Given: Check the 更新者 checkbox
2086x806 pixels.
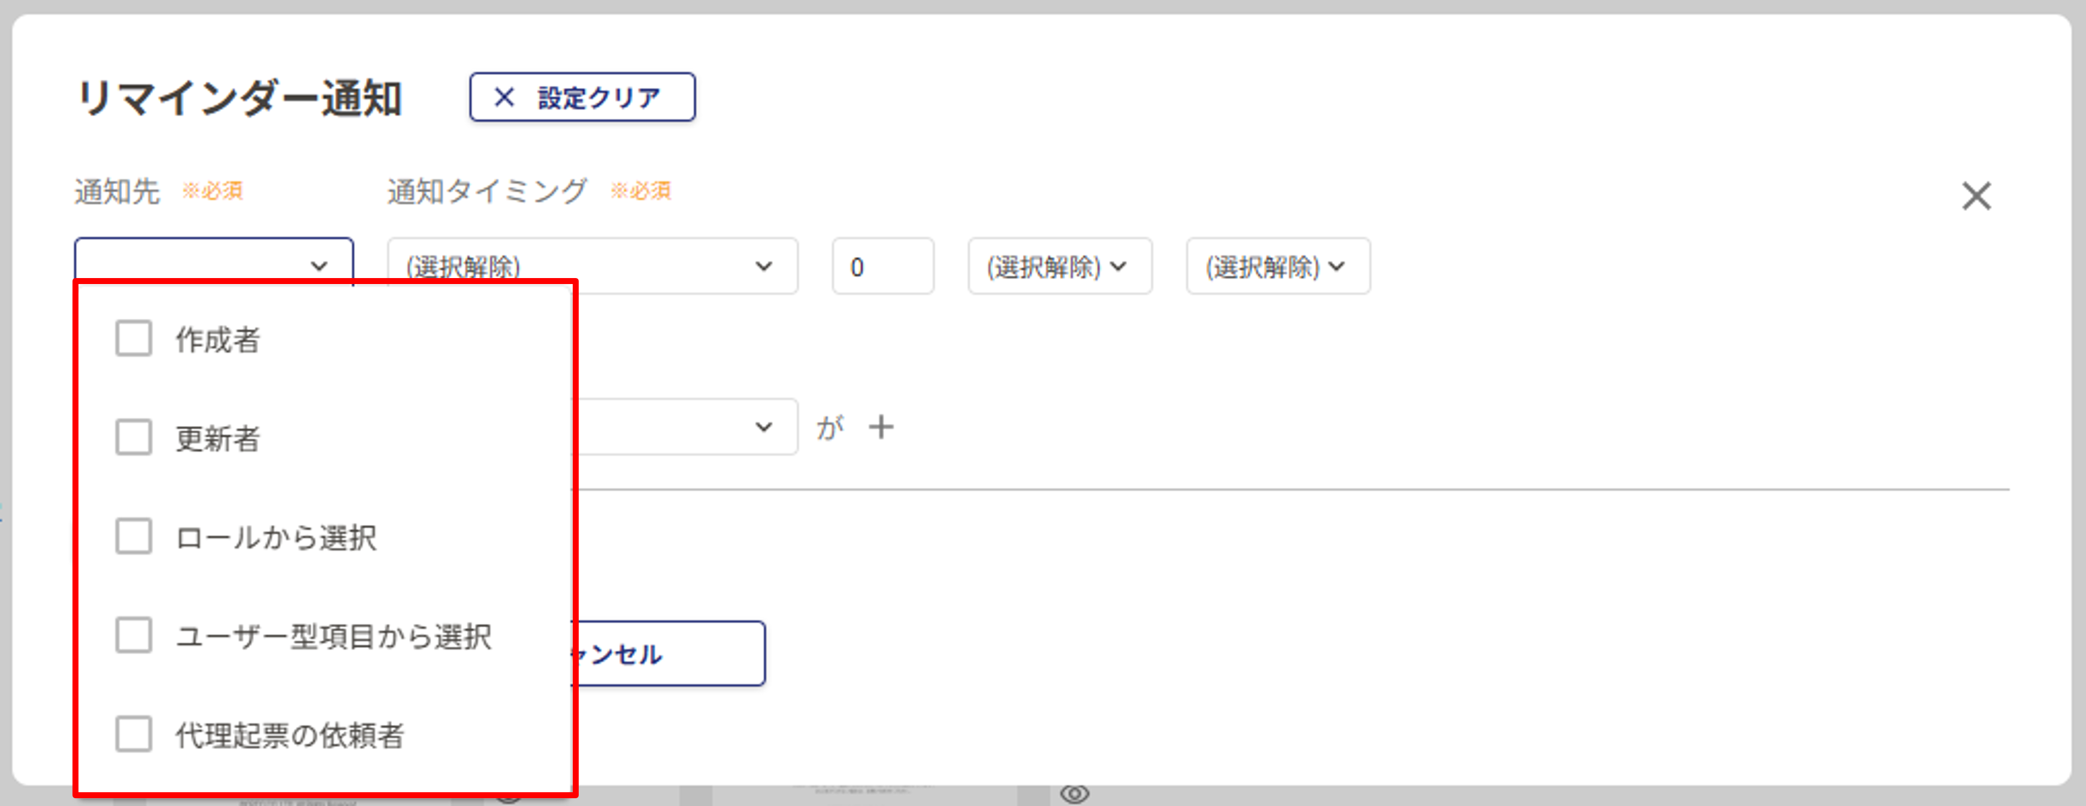Looking at the screenshot, I should (133, 437).
